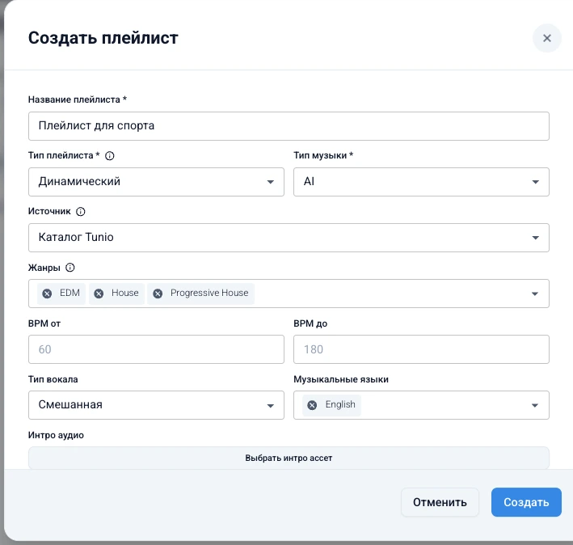Image resolution: width=573 pixels, height=545 pixels.
Task: Expand the Источник dropdown
Action: (x=289, y=238)
